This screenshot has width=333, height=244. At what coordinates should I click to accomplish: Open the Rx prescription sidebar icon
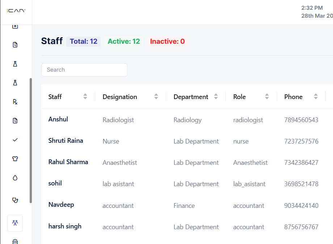15,102
